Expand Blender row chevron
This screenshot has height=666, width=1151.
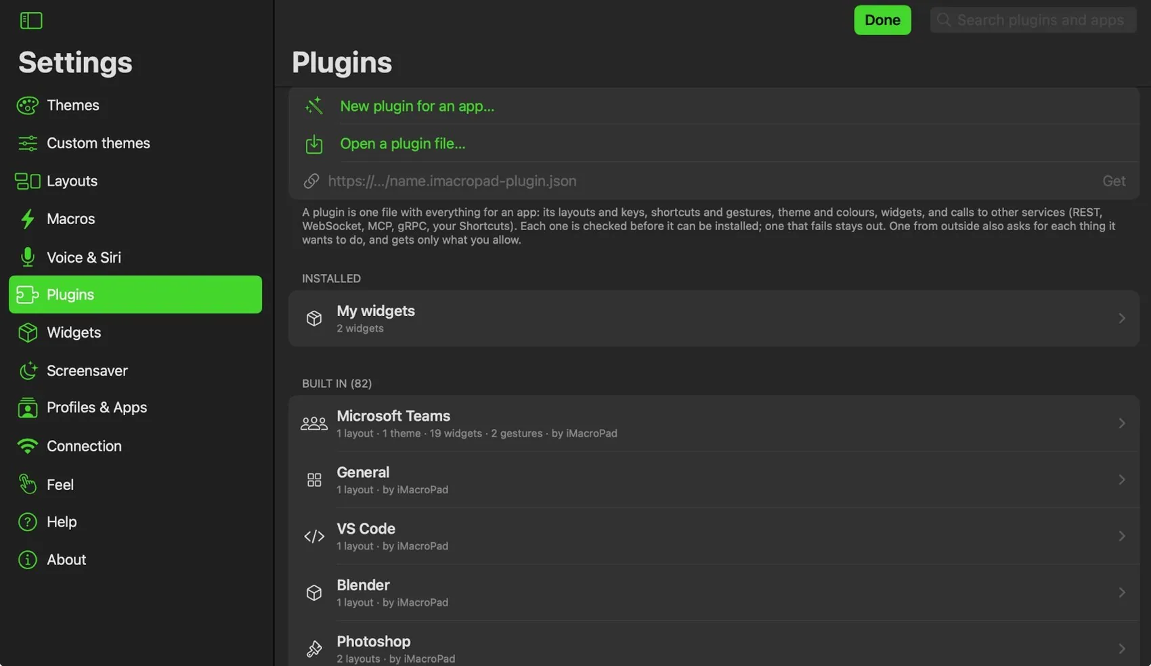point(1122,593)
